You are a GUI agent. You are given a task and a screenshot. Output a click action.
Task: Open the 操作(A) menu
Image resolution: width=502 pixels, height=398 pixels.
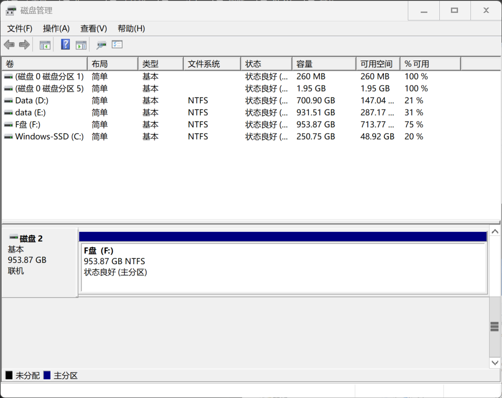(56, 28)
